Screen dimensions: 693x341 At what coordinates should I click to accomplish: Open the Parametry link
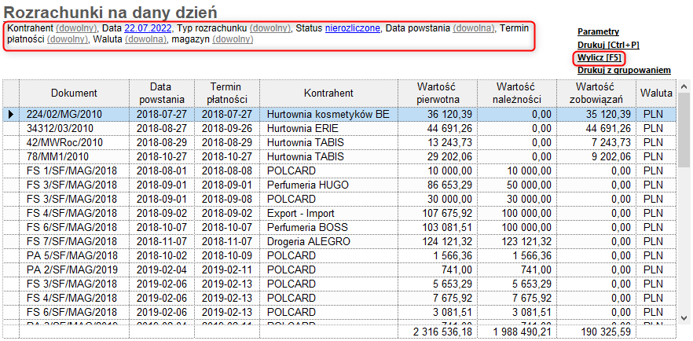pos(598,31)
